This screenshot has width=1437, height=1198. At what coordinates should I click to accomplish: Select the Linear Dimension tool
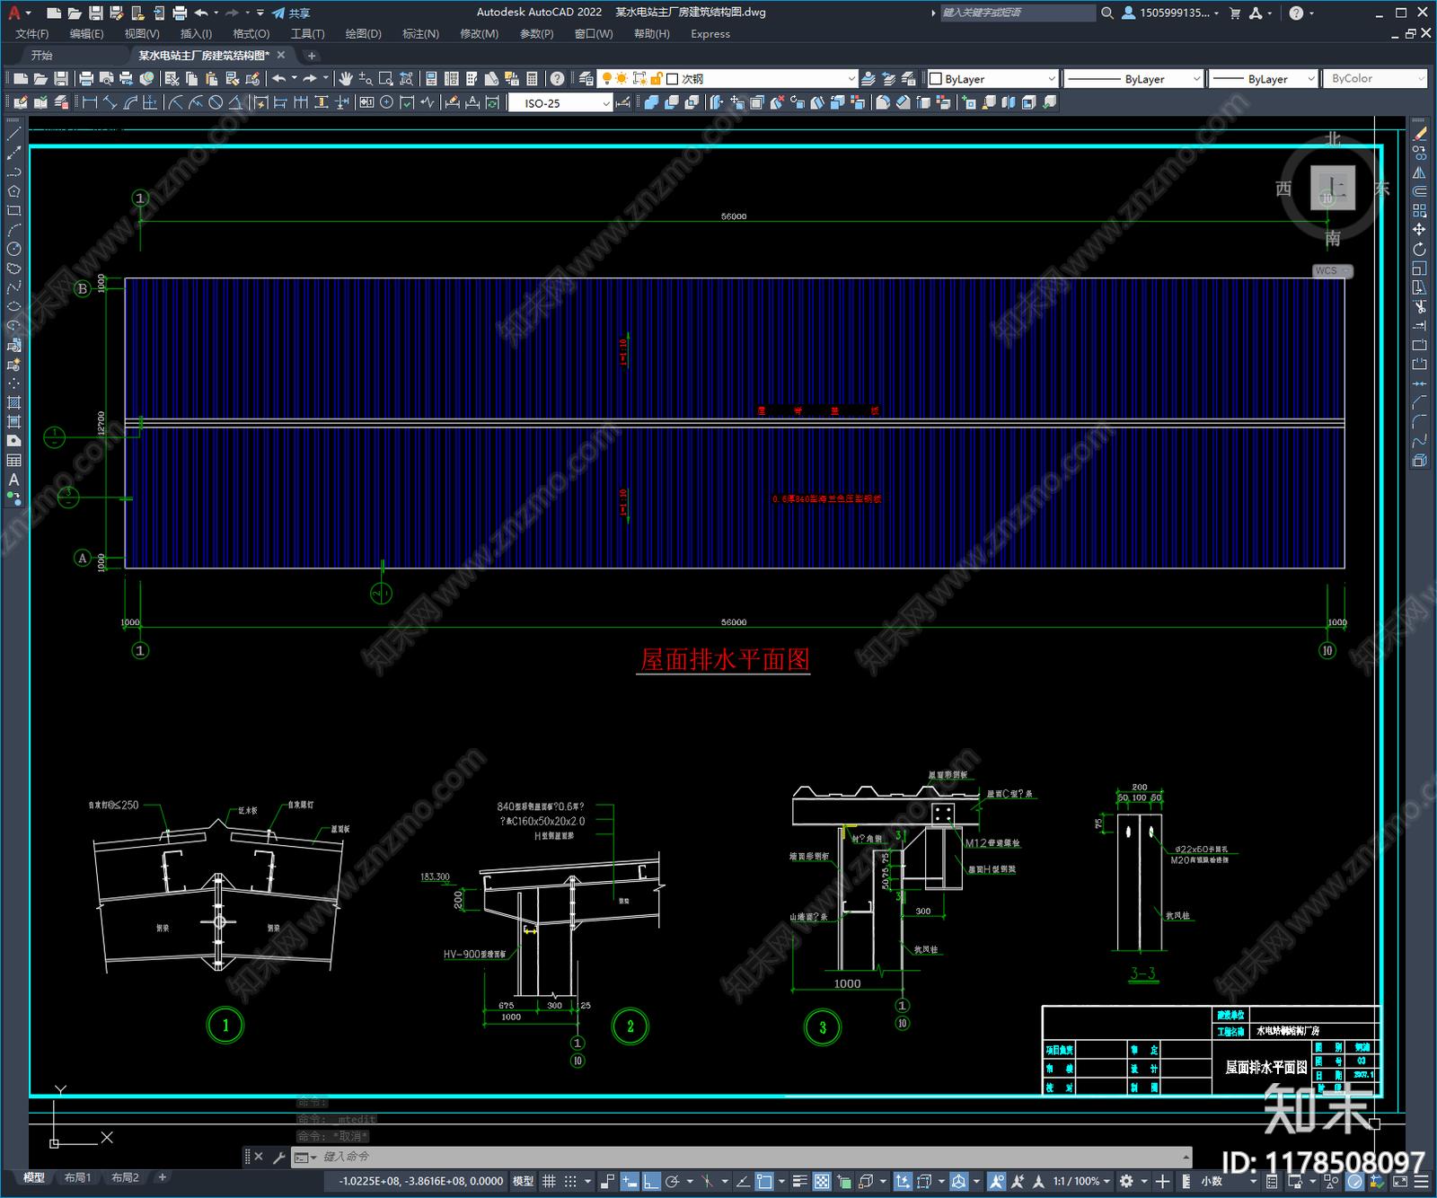point(90,102)
